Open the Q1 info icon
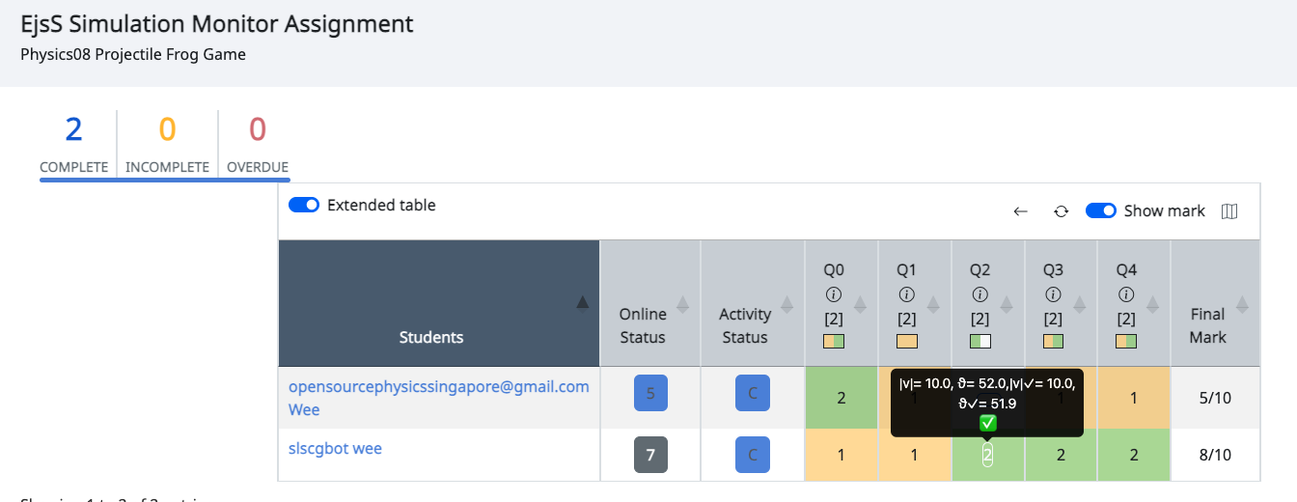 point(907,294)
